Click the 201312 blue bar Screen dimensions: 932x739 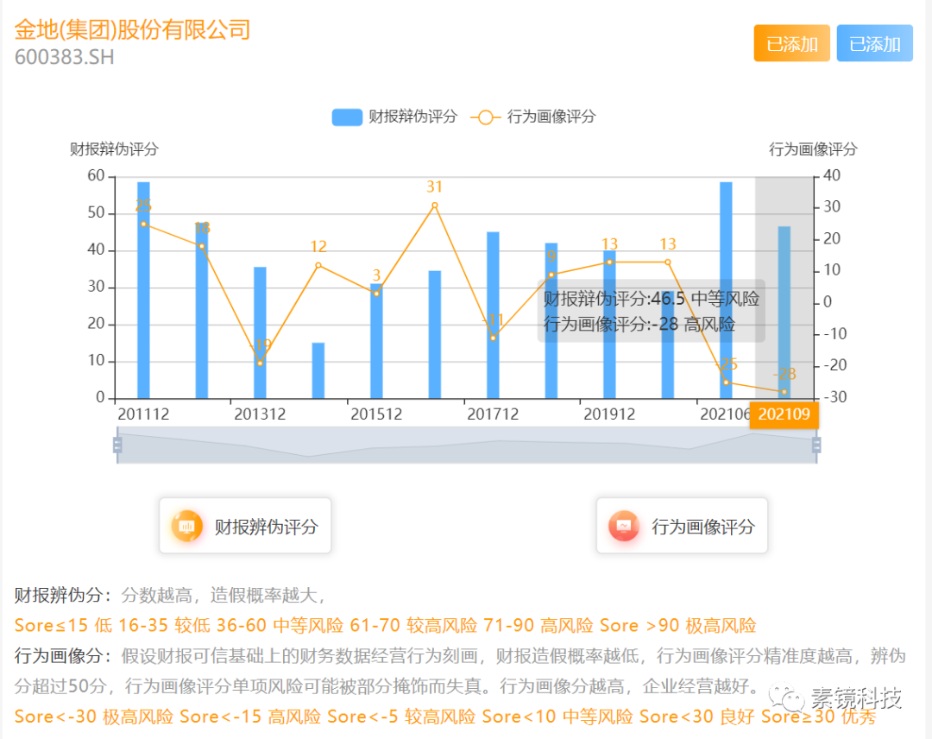260,332
